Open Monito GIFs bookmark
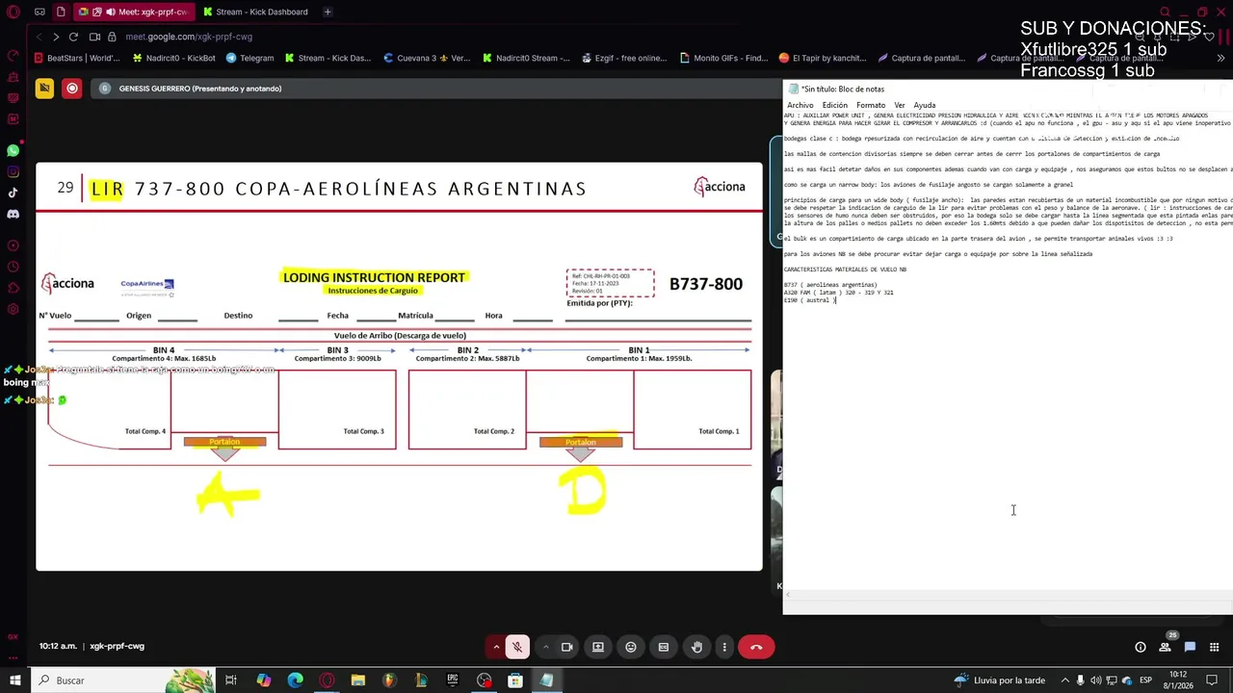Image resolution: width=1233 pixels, height=693 pixels. [722, 58]
